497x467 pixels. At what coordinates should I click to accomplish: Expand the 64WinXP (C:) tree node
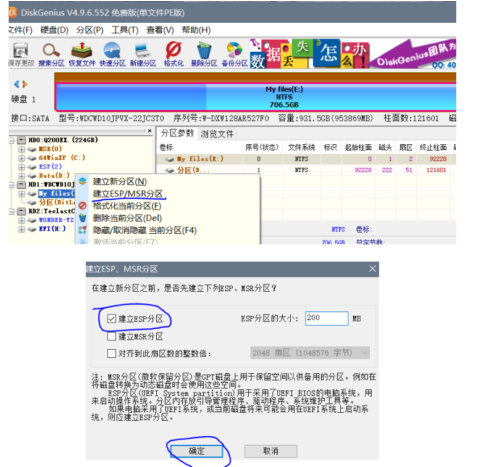pos(21,158)
